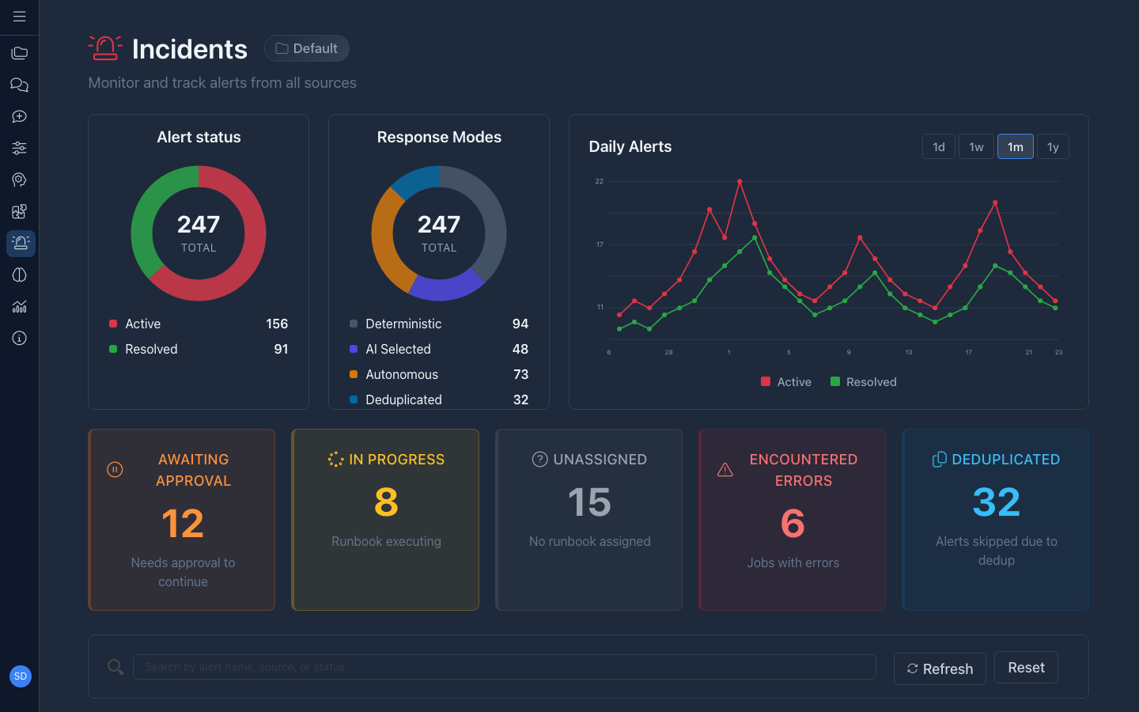Open the info icon at sidebar bottom

tap(19, 338)
